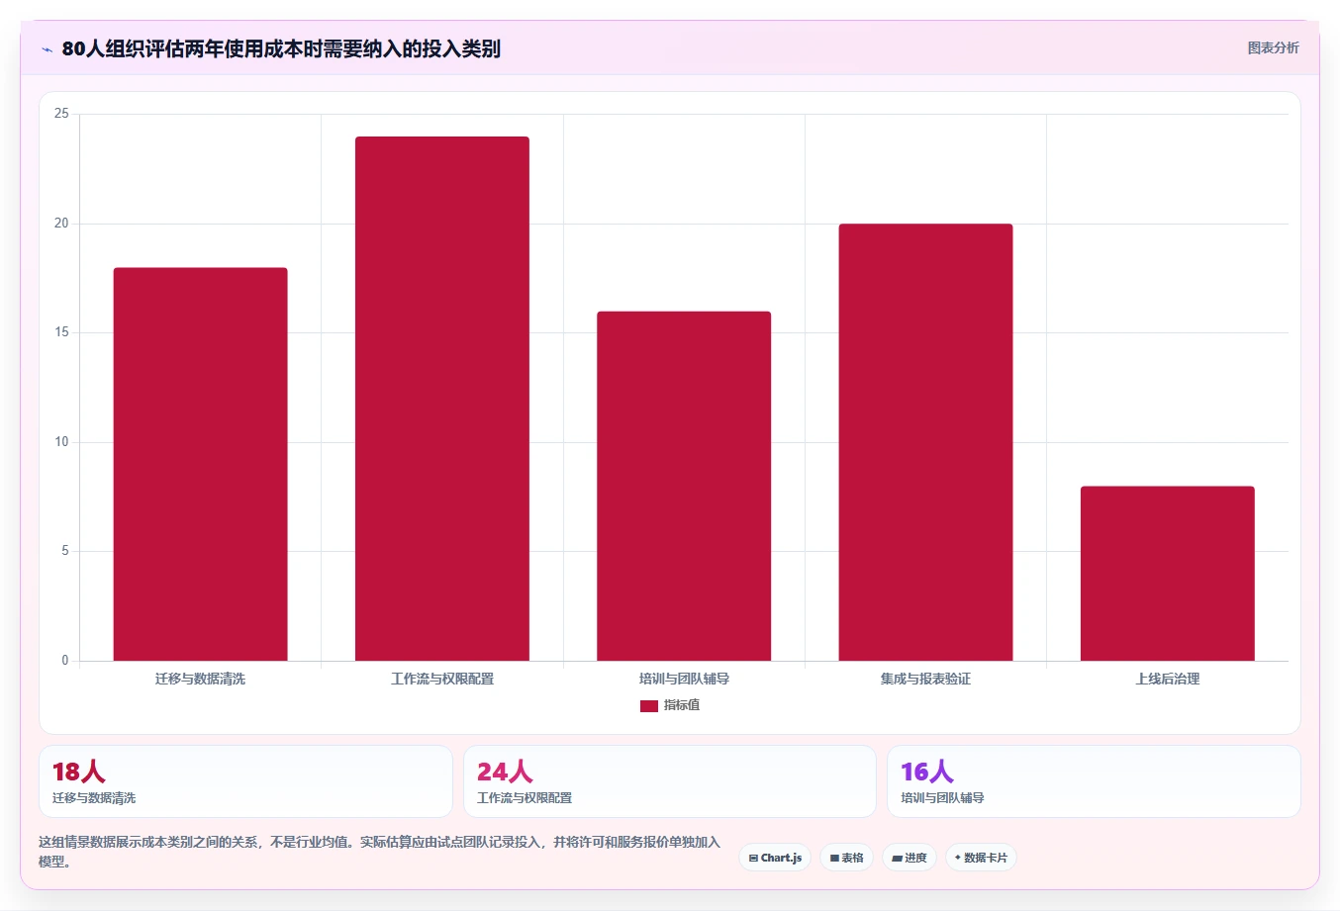Screen dimensions: 1340x911
Task: Click the y-axis value 10
Action: [x=61, y=442]
